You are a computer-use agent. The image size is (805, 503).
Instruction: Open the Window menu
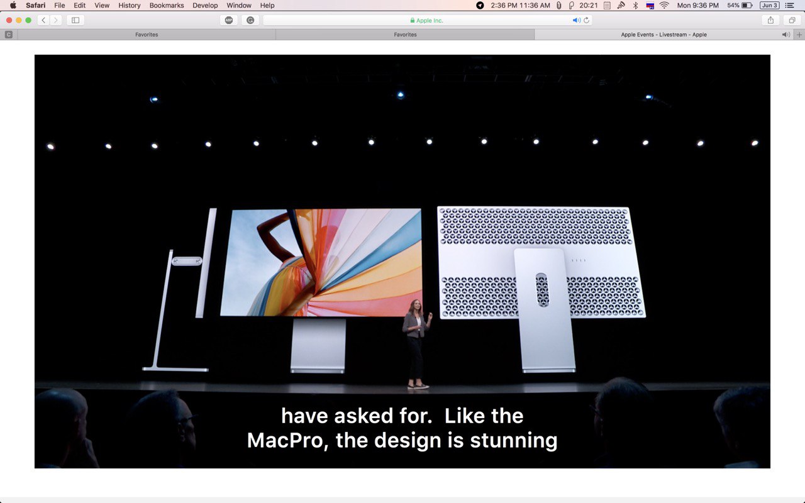[x=239, y=5]
